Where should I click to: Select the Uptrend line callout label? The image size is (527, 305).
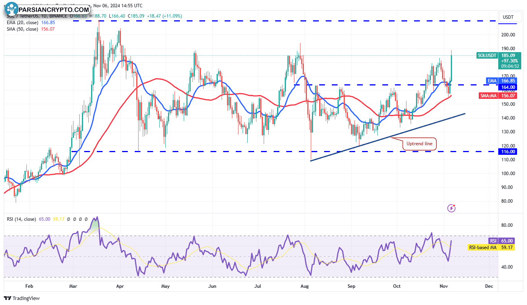point(419,144)
